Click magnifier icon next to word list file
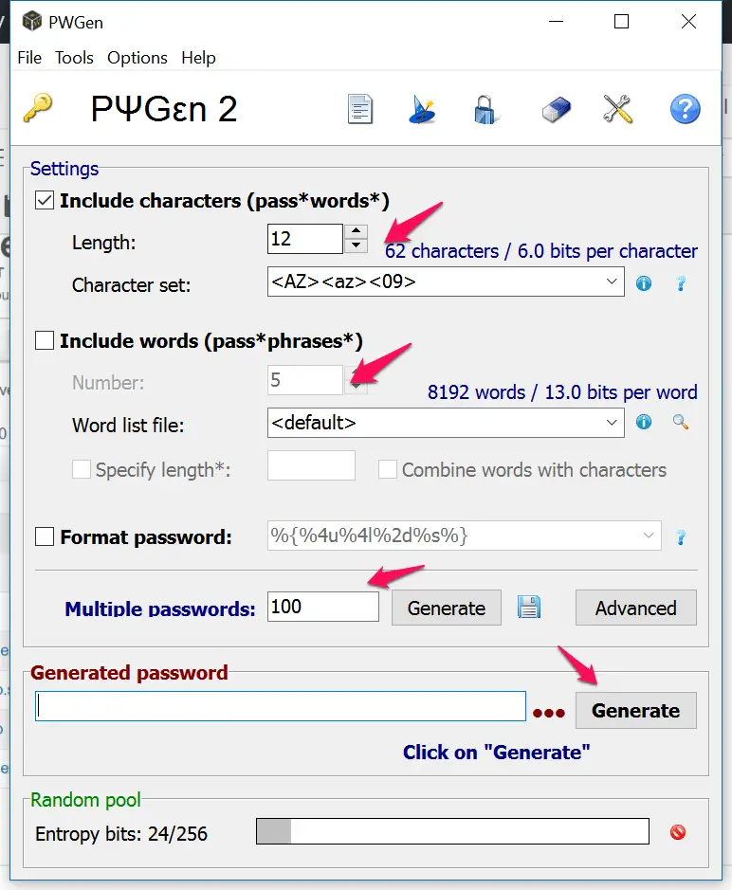732x890 pixels. coord(680,422)
